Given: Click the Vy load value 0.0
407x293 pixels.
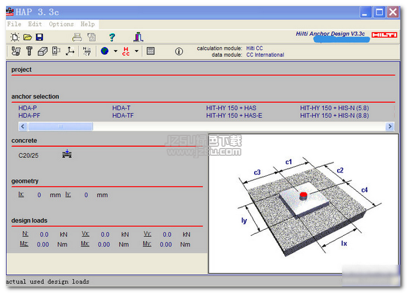Looking at the screenshot, I should [x=167, y=235].
